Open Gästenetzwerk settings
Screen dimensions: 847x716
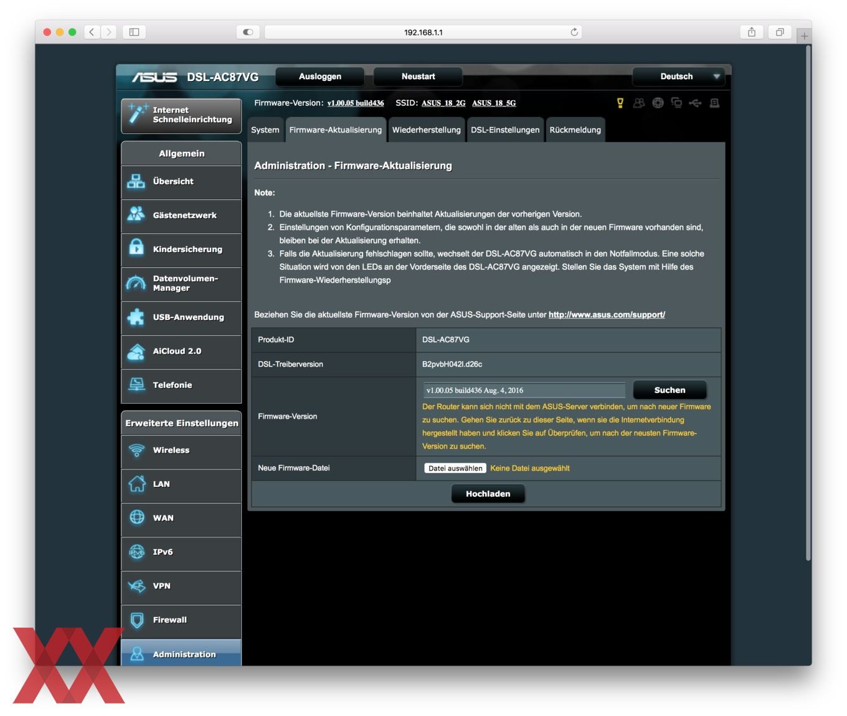[x=181, y=215]
